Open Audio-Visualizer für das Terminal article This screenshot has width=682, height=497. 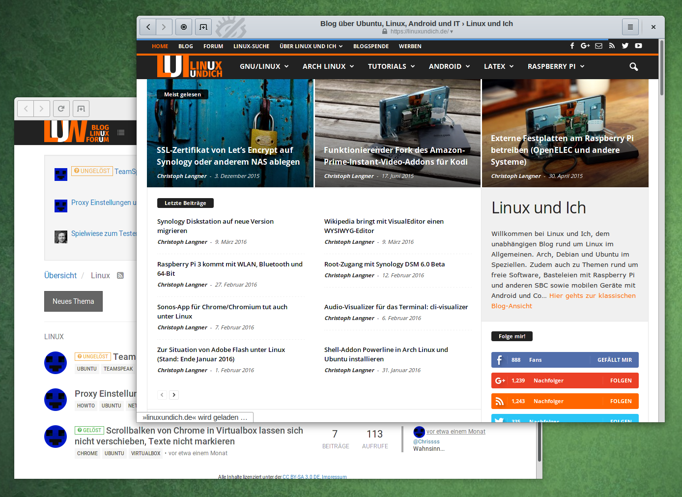(396, 307)
